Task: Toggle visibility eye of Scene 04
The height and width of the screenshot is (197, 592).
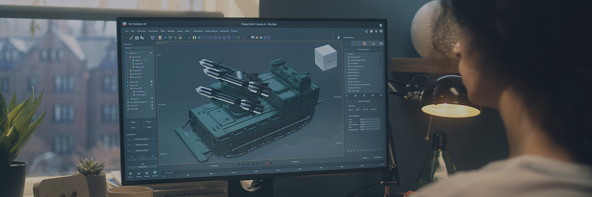Action: [152, 98]
